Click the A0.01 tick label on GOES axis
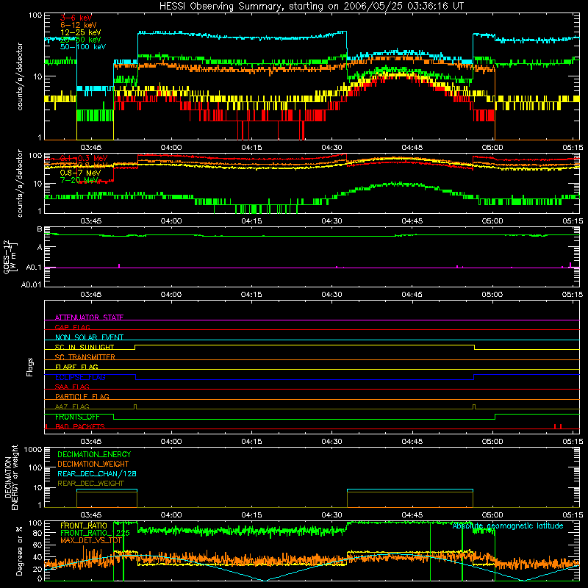Image resolution: width=588 pixels, height=588 pixels. tap(31, 284)
